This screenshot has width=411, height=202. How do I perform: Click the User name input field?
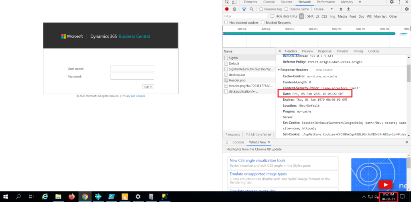tap(132, 69)
